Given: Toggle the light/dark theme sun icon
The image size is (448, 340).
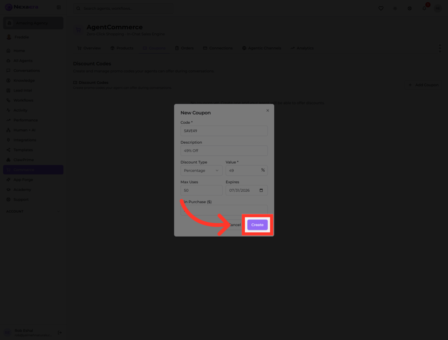Looking at the screenshot, I should click(x=395, y=8).
